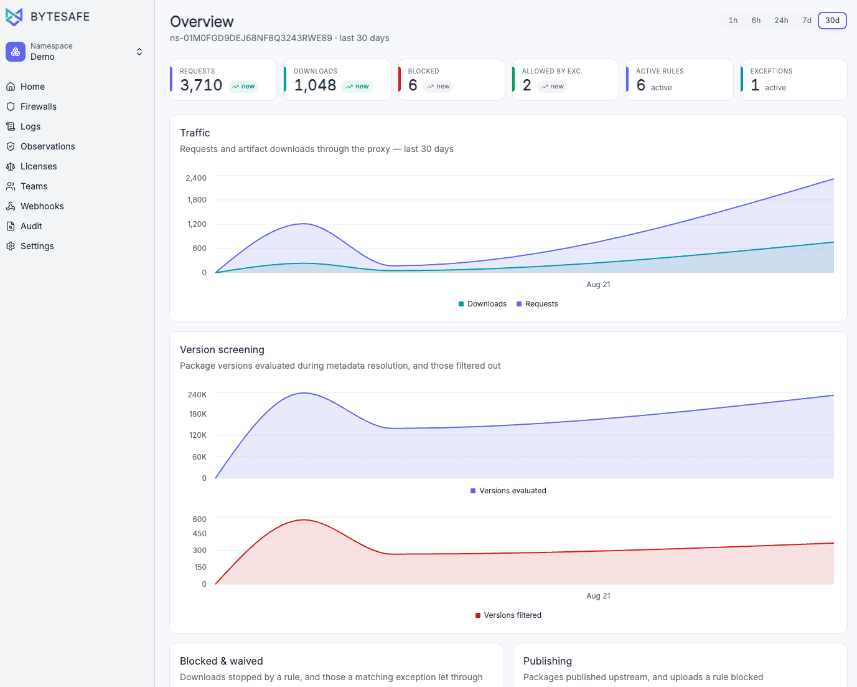Click the trend icon in Downloads badge
The image size is (857, 687).
click(349, 87)
